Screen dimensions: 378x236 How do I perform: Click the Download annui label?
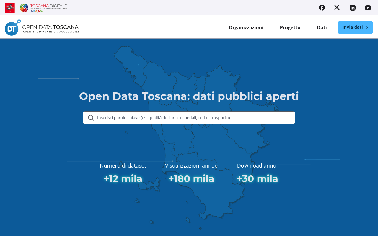pyautogui.click(x=257, y=166)
